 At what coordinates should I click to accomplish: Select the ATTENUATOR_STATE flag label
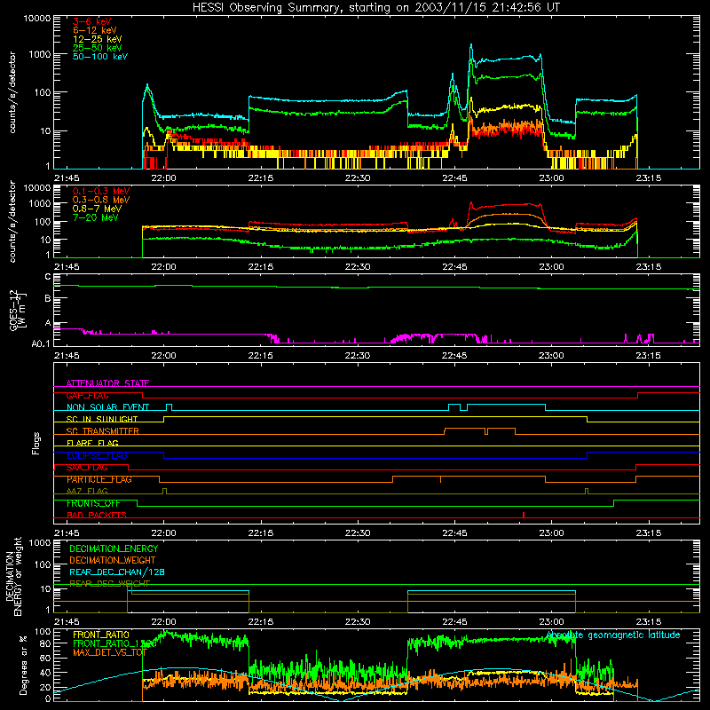[x=107, y=383]
